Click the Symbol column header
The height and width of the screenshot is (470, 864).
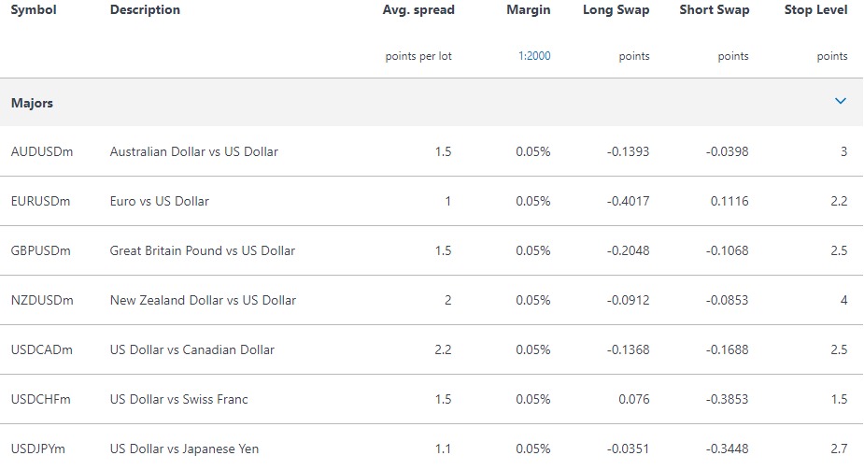click(x=34, y=10)
